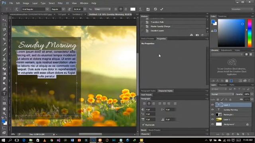This screenshot has width=255, height=143.
Task: Select the Eyedropper tool
Action: tap(4, 44)
